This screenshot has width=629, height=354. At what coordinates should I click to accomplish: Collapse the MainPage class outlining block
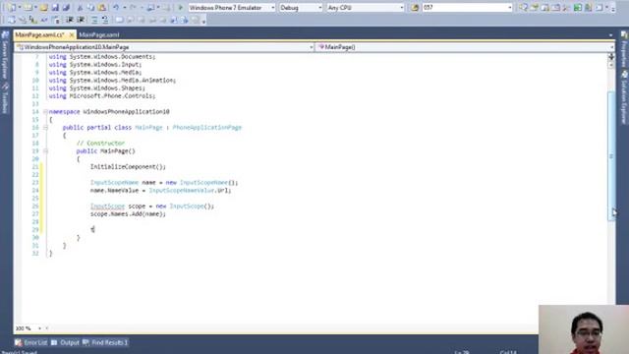(45, 127)
